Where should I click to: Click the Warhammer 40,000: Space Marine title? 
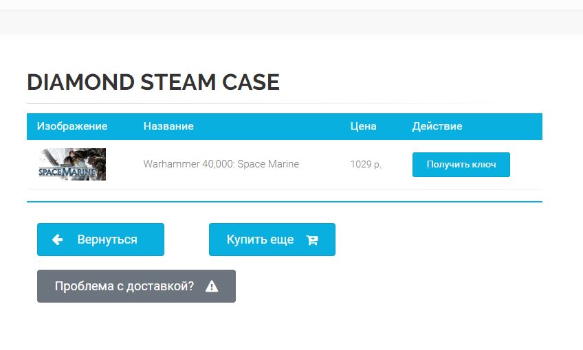221,165
